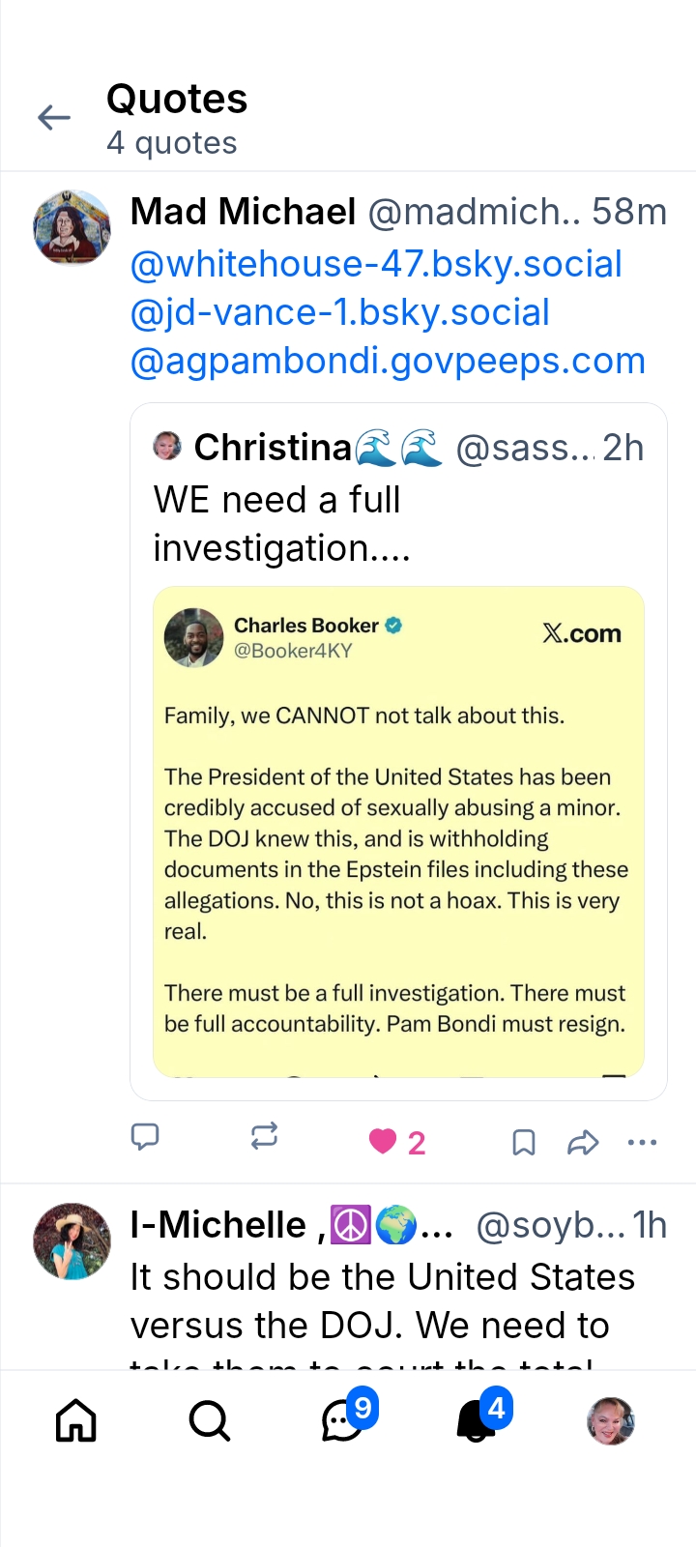The image size is (696, 1547).
Task: Open the @whitehouse-47.bsky.social mention link
Action: pyautogui.click(x=376, y=264)
